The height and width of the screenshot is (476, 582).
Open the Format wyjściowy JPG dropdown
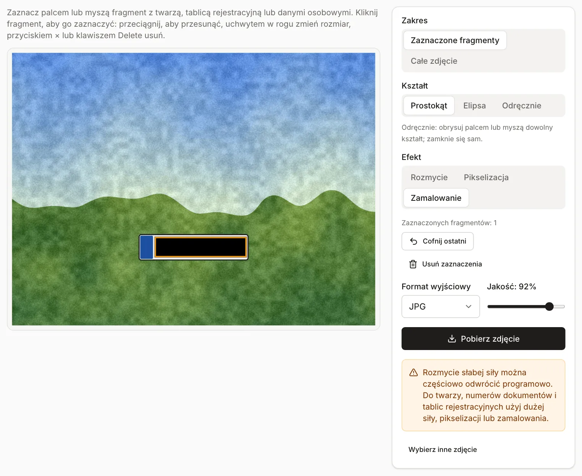pyautogui.click(x=441, y=307)
